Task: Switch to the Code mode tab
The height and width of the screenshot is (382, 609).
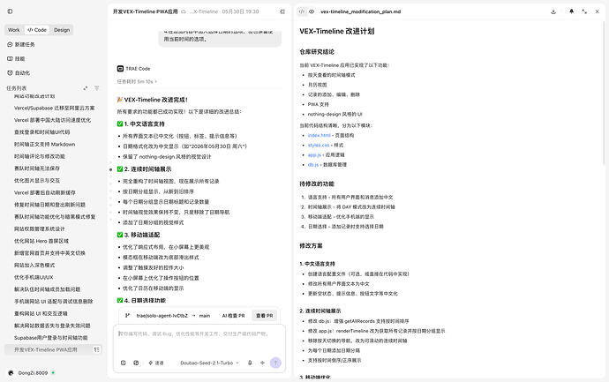Action: 37,30
